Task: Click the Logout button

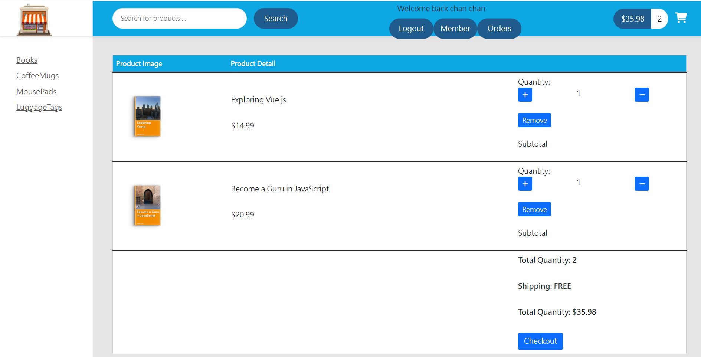Action: click(411, 28)
